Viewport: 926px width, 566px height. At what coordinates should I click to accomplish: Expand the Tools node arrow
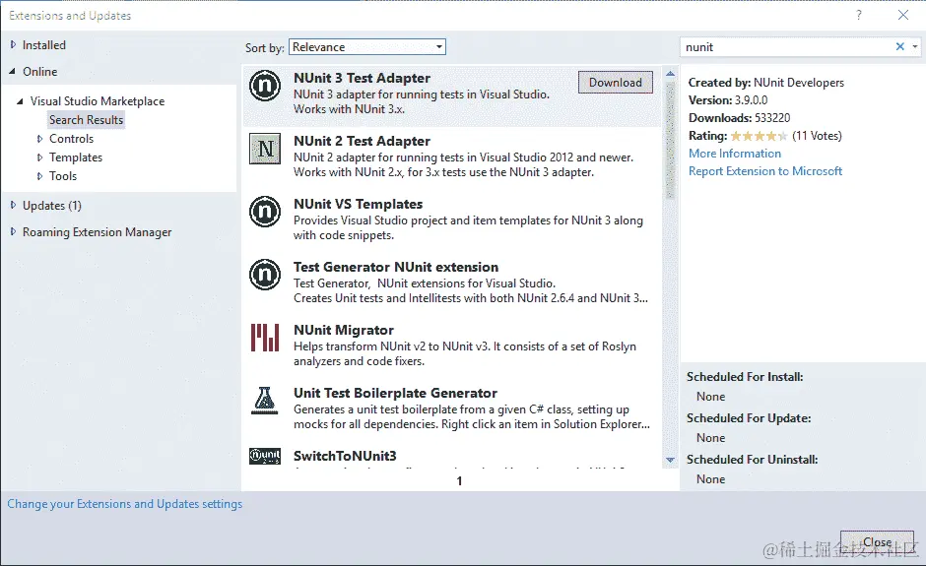pos(39,176)
